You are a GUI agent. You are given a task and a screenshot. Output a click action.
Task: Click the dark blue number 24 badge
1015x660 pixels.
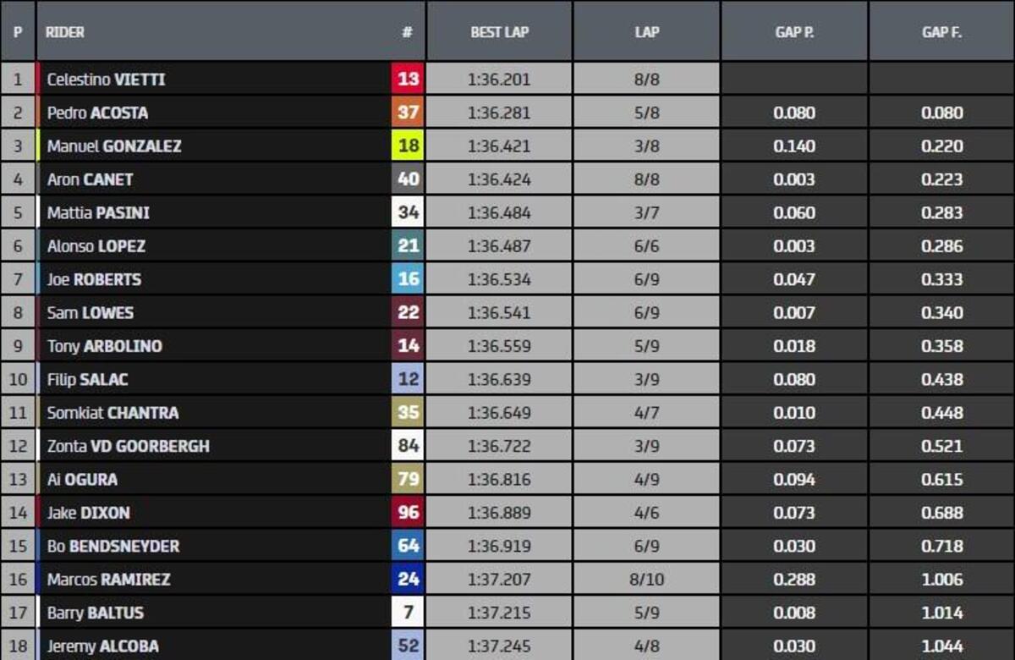point(408,580)
